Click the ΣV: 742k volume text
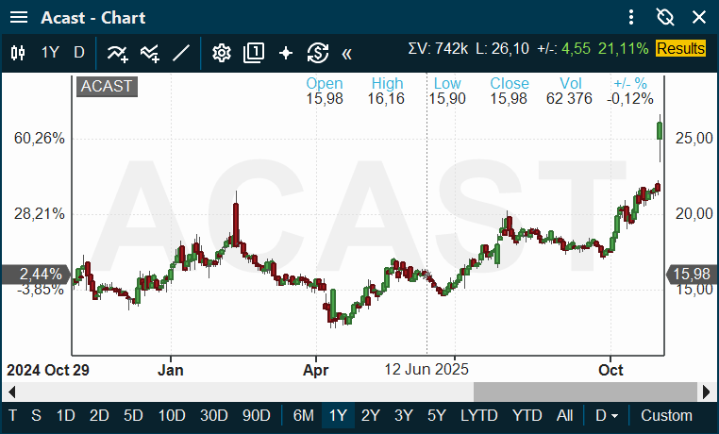This screenshot has width=719, height=434. tap(438, 48)
